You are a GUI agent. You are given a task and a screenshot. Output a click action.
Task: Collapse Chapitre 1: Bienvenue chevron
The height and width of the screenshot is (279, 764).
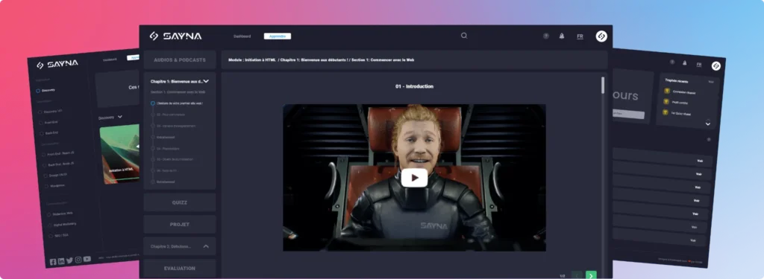point(206,81)
